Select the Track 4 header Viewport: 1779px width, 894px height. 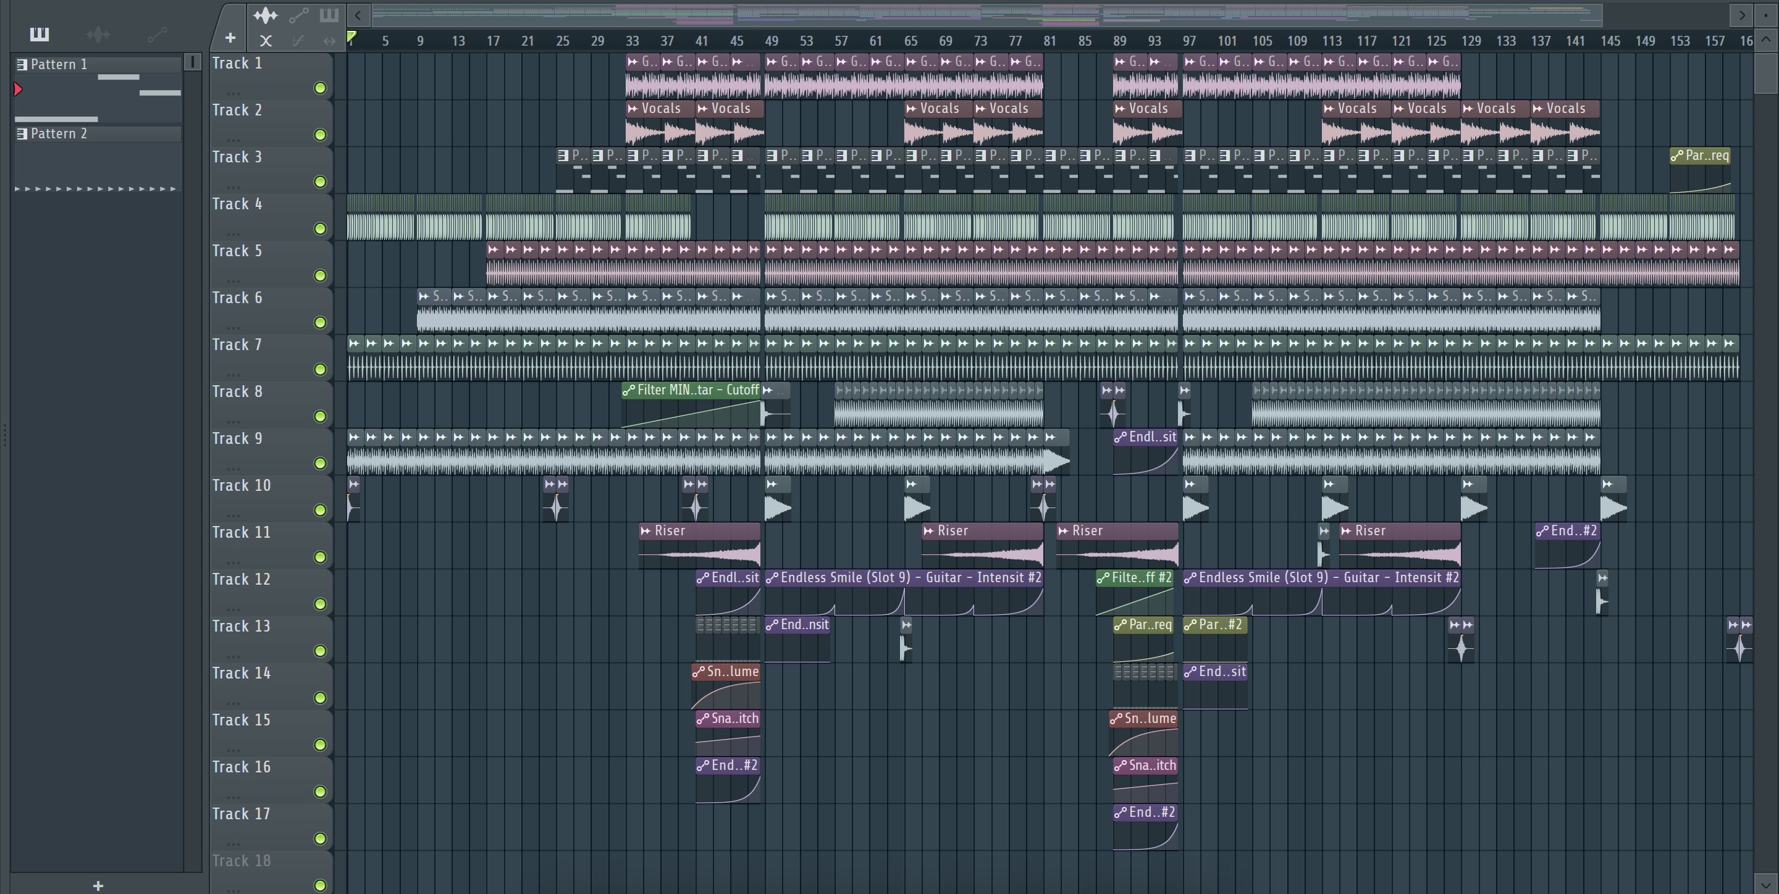(271, 216)
